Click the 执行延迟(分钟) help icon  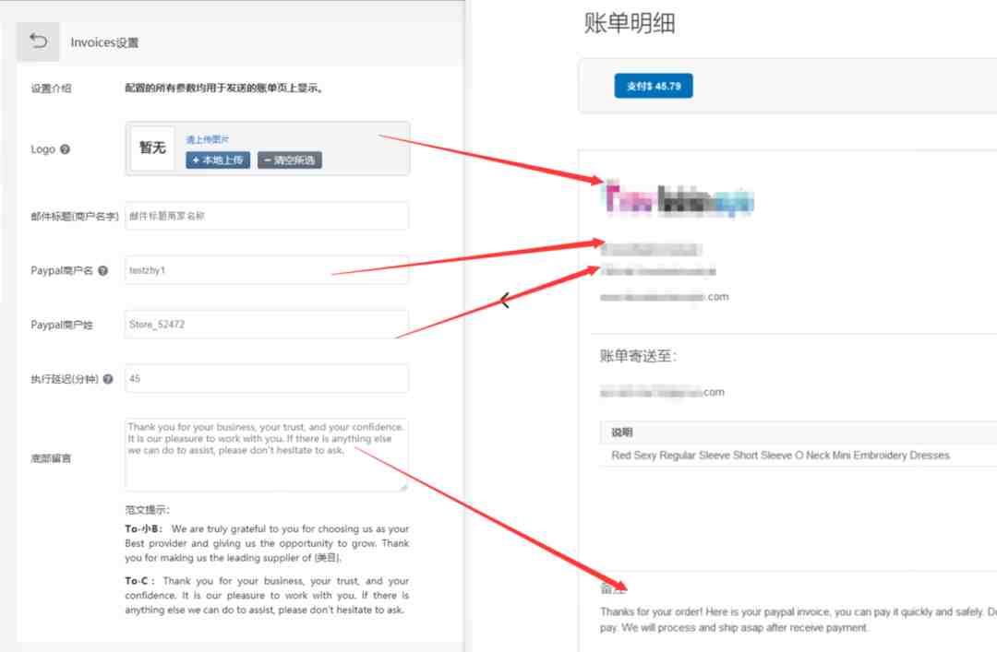click(x=108, y=379)
